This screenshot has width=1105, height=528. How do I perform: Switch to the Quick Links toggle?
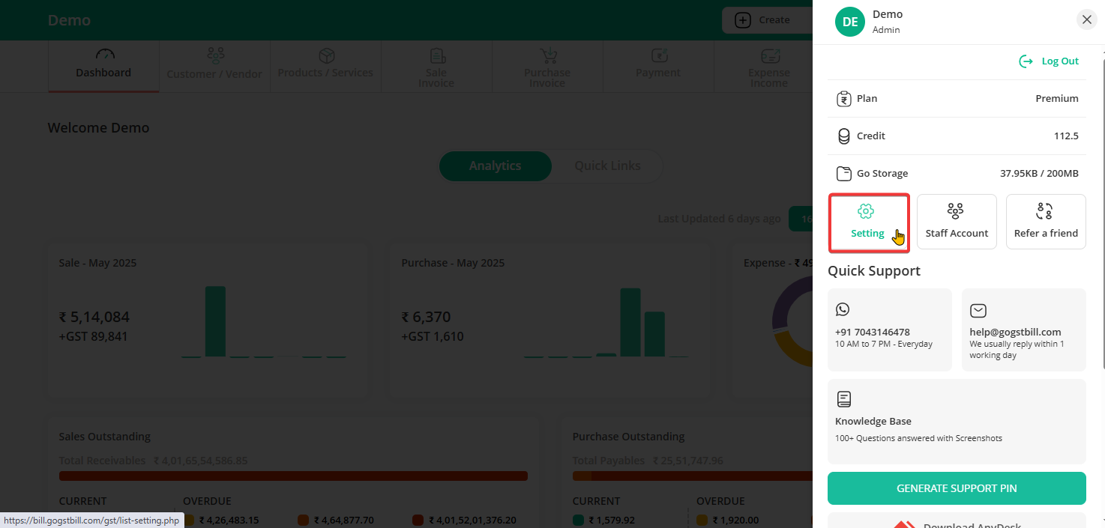click(x=607, y=166)
